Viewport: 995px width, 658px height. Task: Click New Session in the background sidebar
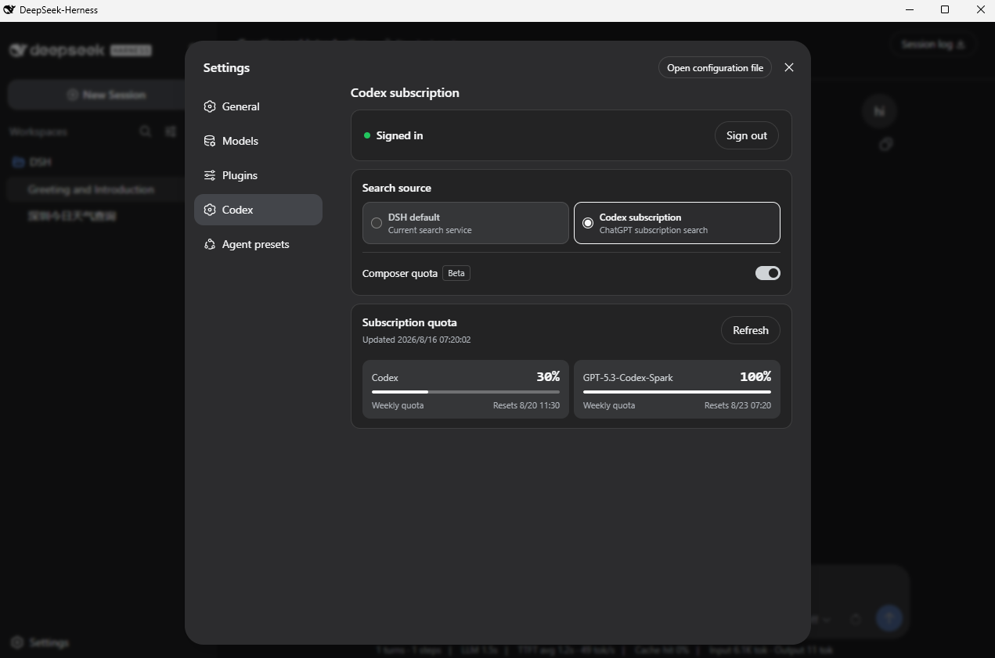[x=97, y=95]
